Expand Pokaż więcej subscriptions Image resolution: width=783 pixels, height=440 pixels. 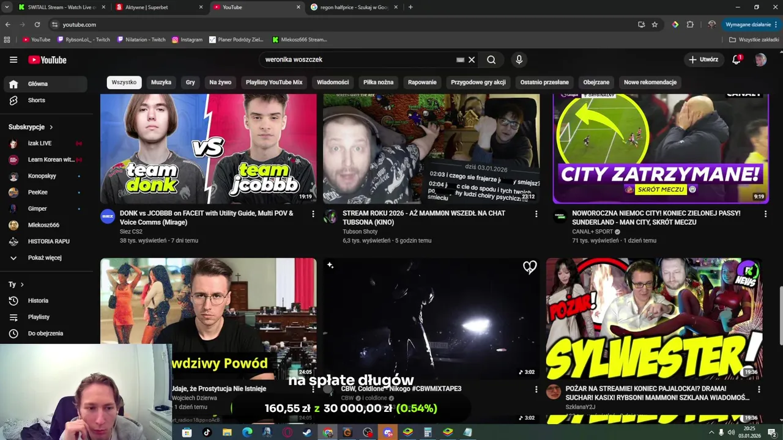click(x=44, y=258)
